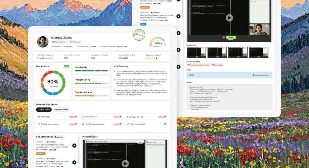
Task: Click Submit button in back window video
Action: click(231, 37)
